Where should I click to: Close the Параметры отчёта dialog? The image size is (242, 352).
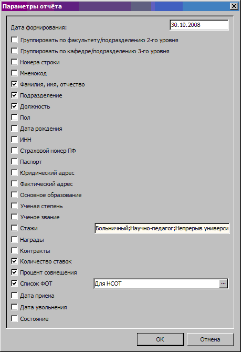click(234, 6)
